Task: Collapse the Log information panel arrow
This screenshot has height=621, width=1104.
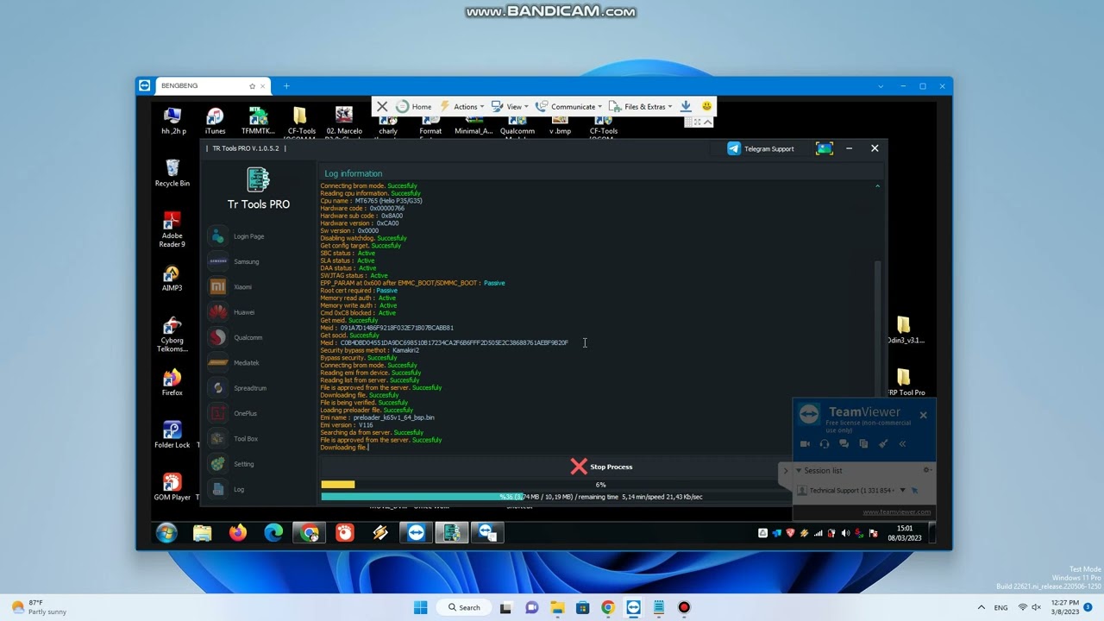Action: coord(878,186)
